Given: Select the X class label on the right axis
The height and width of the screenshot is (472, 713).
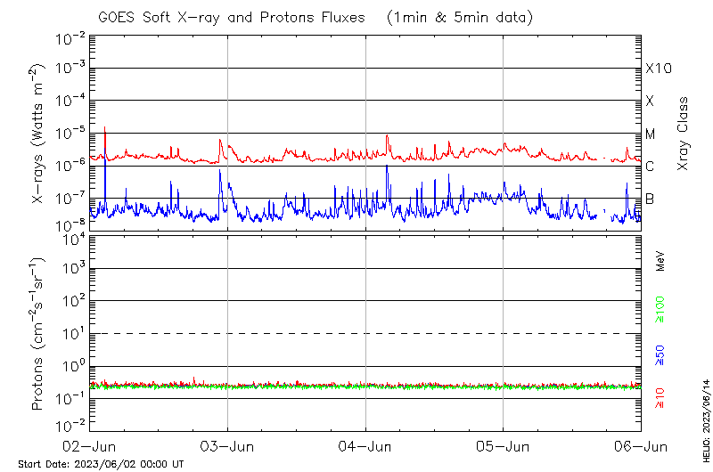Looking at the screenshot, I should pyautogui.click(x=651, y=101).
